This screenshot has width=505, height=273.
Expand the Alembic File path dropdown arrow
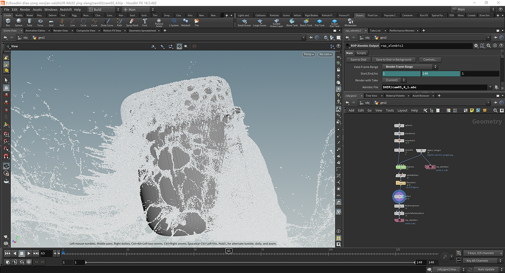click(x=490, y=87)
